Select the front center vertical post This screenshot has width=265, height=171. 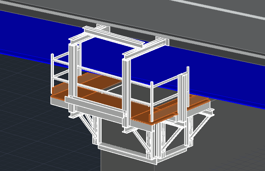pos(126,92)
